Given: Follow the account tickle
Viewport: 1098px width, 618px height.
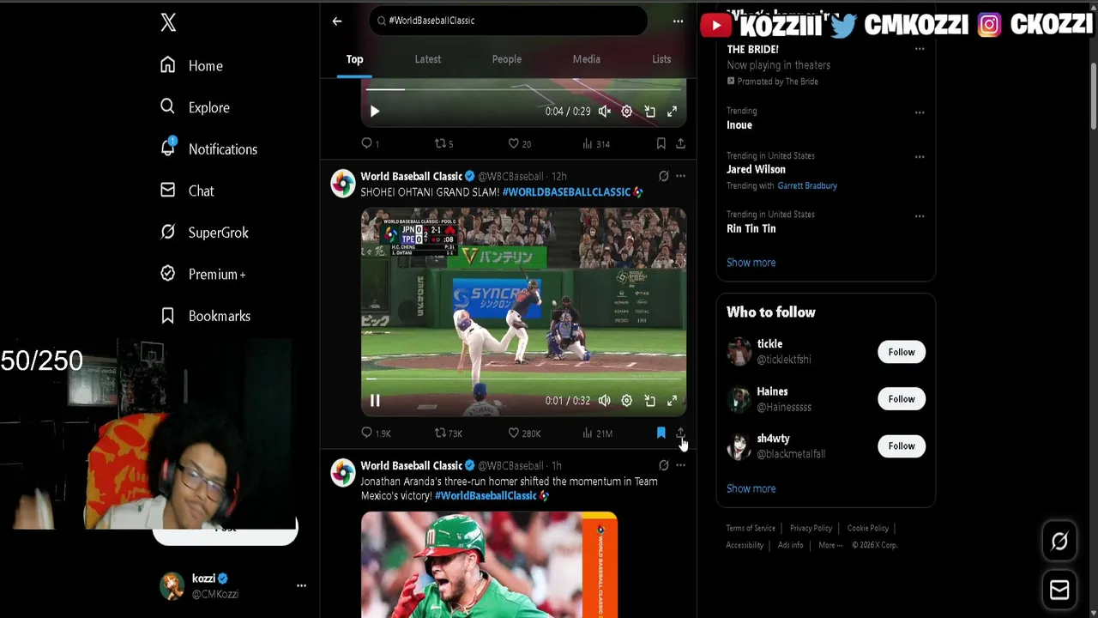Looking at the screenshot, I should coord(902,352).
